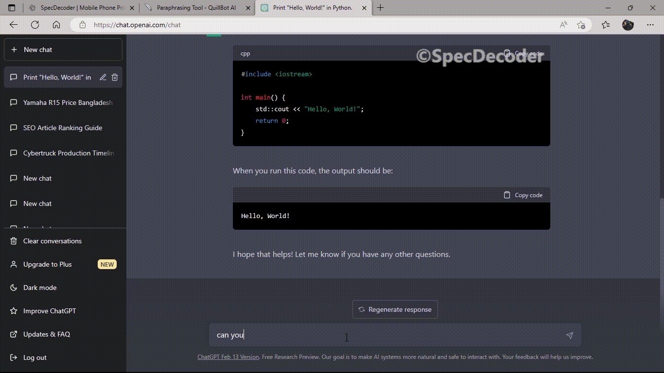Toggle Dark mode in the sidebar

(x=40, y=288)
